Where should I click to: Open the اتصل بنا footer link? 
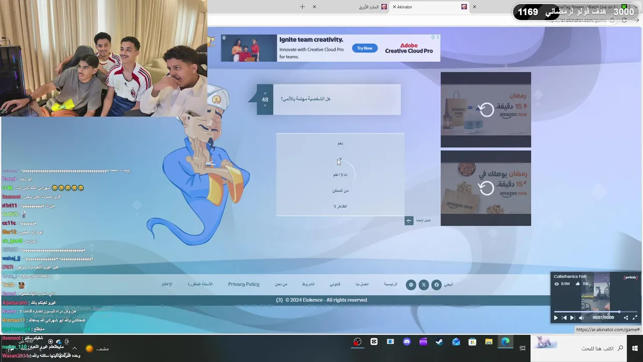pos(362,284)
